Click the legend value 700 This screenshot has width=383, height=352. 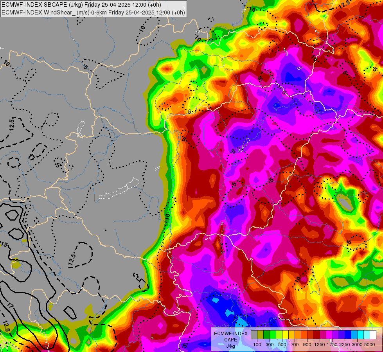coord(295,345)
